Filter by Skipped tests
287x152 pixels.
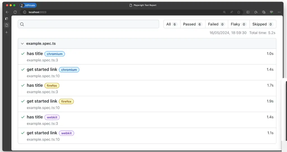pos(263,24)
